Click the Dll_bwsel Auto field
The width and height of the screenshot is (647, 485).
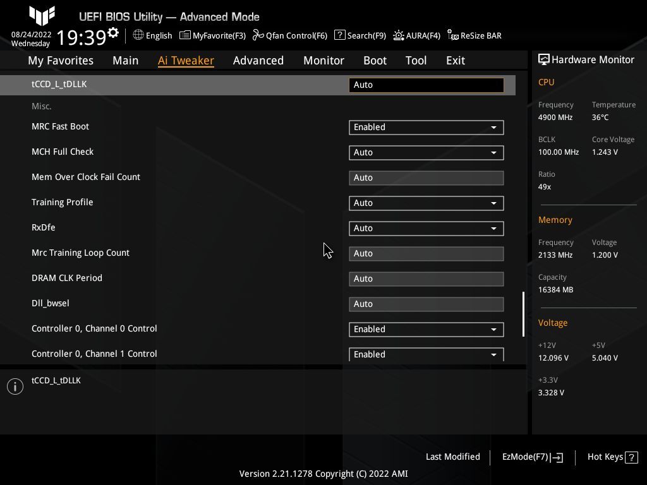pyautogui.click(x=426, y=304)
